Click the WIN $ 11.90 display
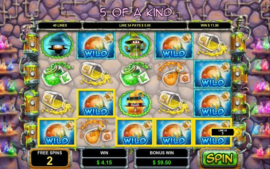Screen dimensions: 270x169 (x=210, y=25)
